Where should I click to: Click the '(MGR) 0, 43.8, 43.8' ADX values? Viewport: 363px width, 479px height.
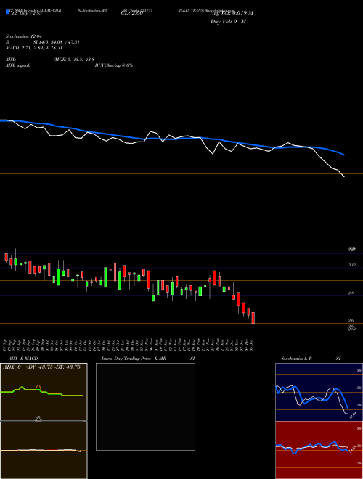coord(74,60)
